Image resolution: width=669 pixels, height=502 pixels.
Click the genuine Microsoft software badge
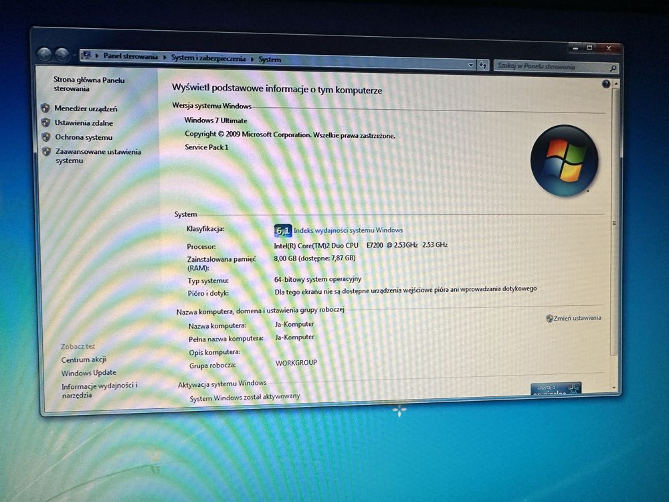pos(555,388)
